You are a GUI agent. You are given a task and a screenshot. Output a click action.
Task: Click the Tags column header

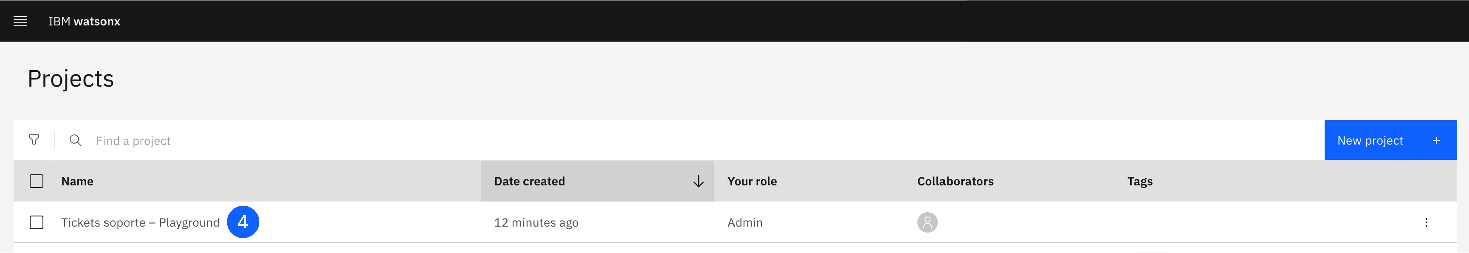pyautogui.click(x=1140, y=181)
